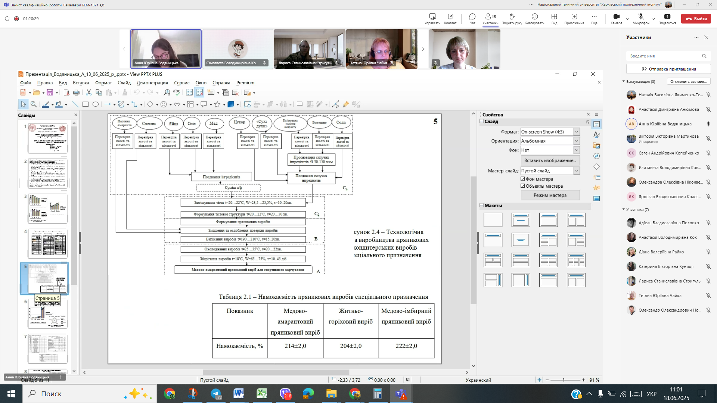
Task: Open the 'Ориентация' dropdown
Action: [576, 141]
